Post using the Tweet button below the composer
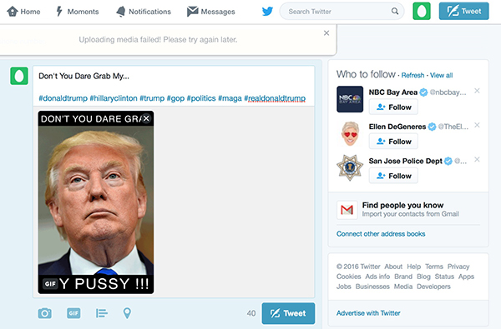 (288, 313)
